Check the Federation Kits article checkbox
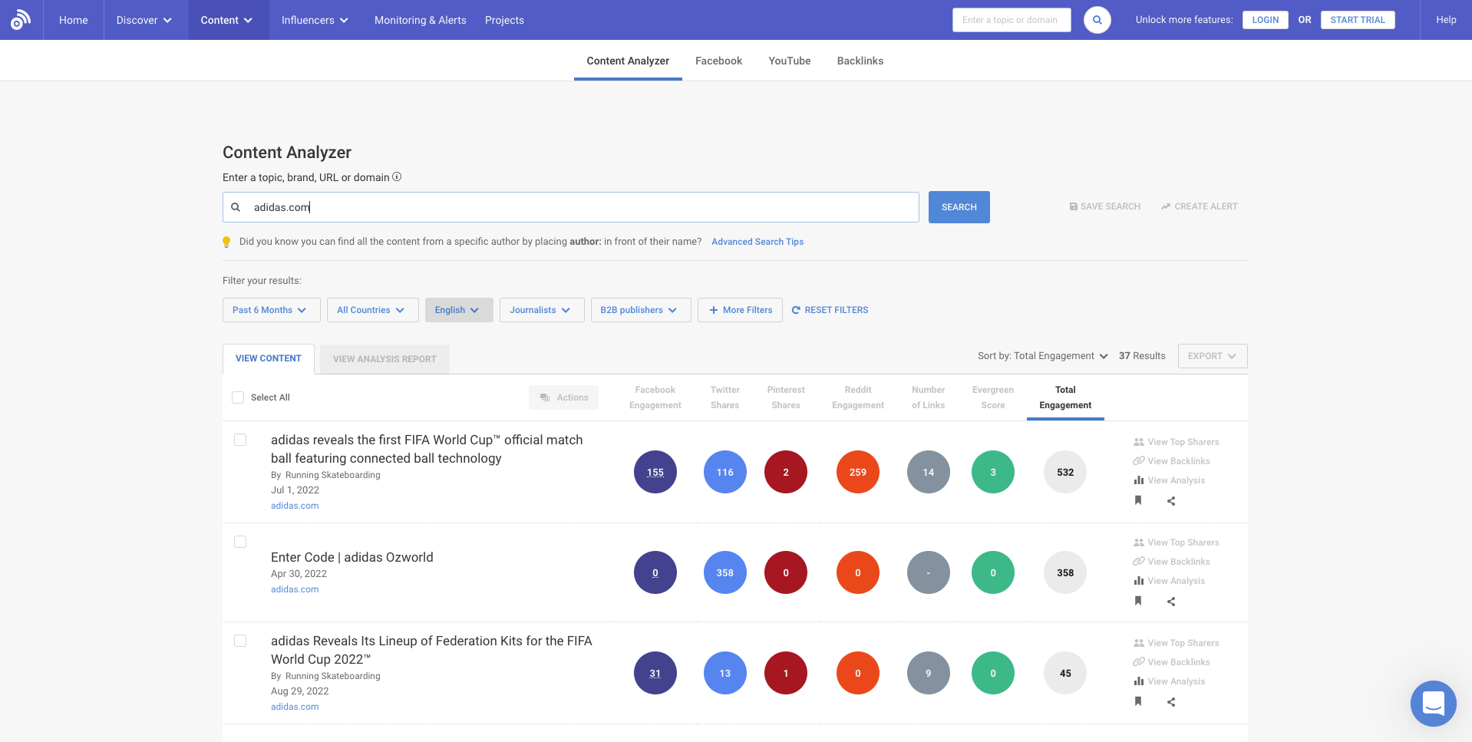This screenshot has height=742, width=1472. coord(240,641)
